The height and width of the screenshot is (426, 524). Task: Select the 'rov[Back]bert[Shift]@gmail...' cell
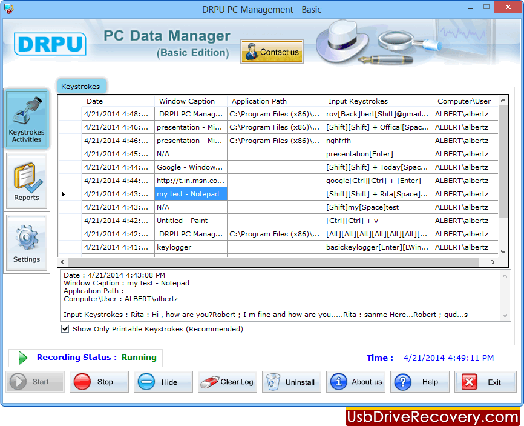378,114
